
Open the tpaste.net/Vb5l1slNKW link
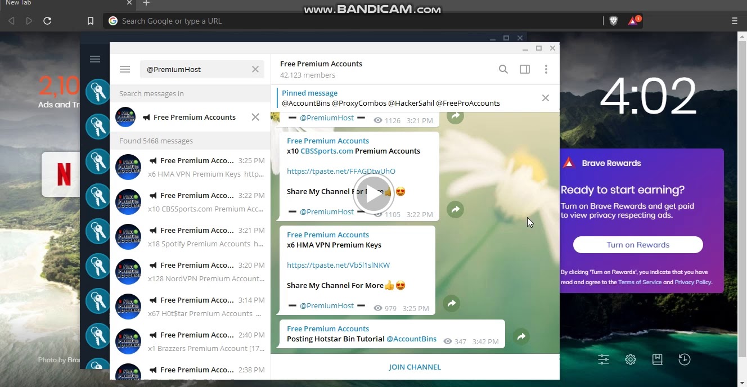[338, 265]
